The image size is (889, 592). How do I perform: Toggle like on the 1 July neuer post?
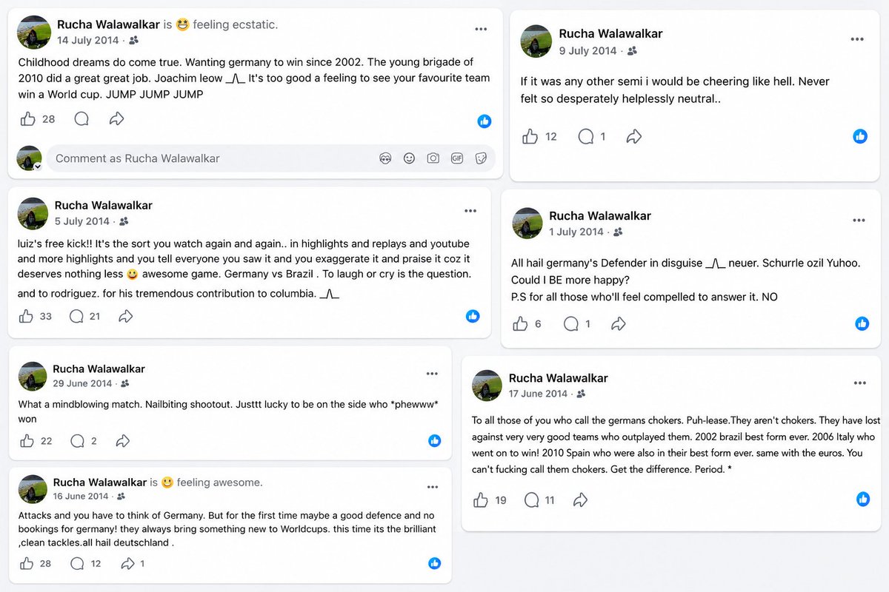pos(521,323)
